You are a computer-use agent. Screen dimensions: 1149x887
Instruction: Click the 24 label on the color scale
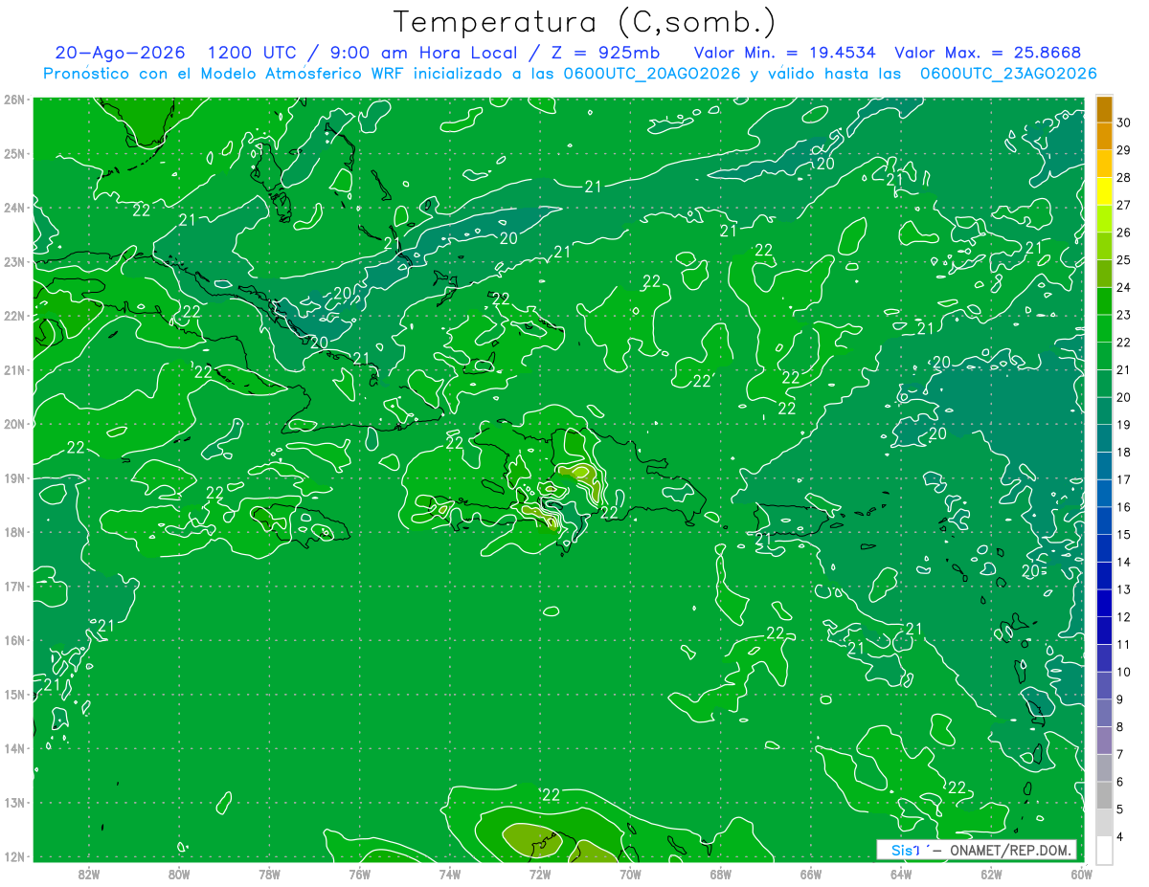1124,287
